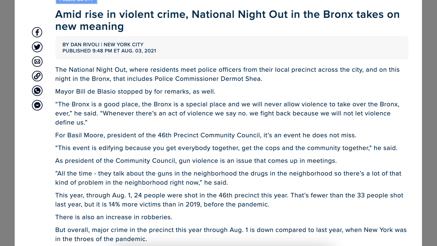Click the paragraph beginning "But overall, major crime"
Image resolution: width=437 pixels, height=246 pixels.
pyautogui.click(x=231, y=234)
